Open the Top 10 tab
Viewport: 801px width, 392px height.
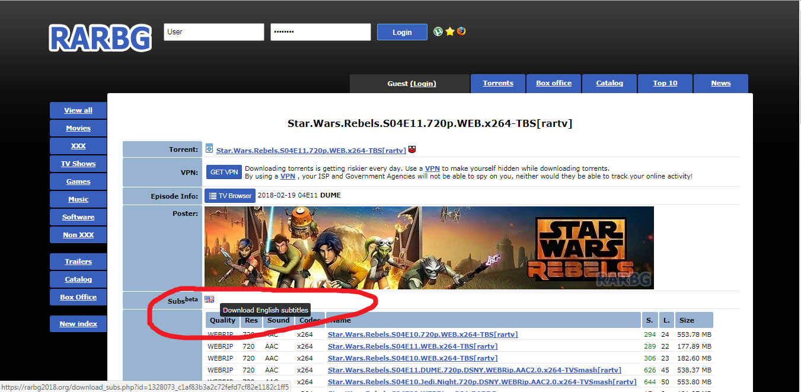(x=665, y=84)
